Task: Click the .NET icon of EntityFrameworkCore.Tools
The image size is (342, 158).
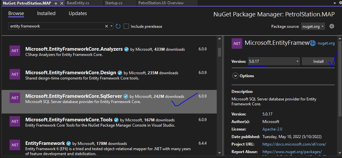Action: click(15, 121)
